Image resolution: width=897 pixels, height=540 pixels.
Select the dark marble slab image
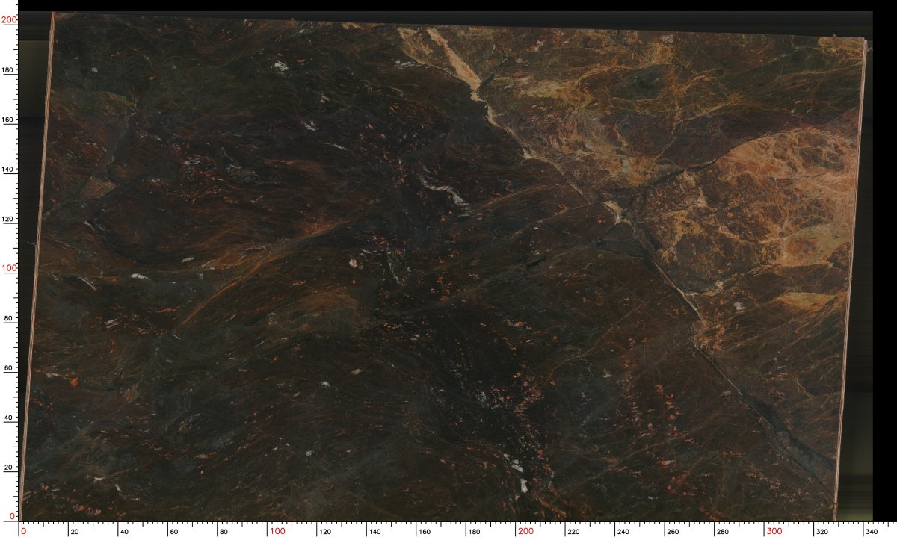pos(445,267)
